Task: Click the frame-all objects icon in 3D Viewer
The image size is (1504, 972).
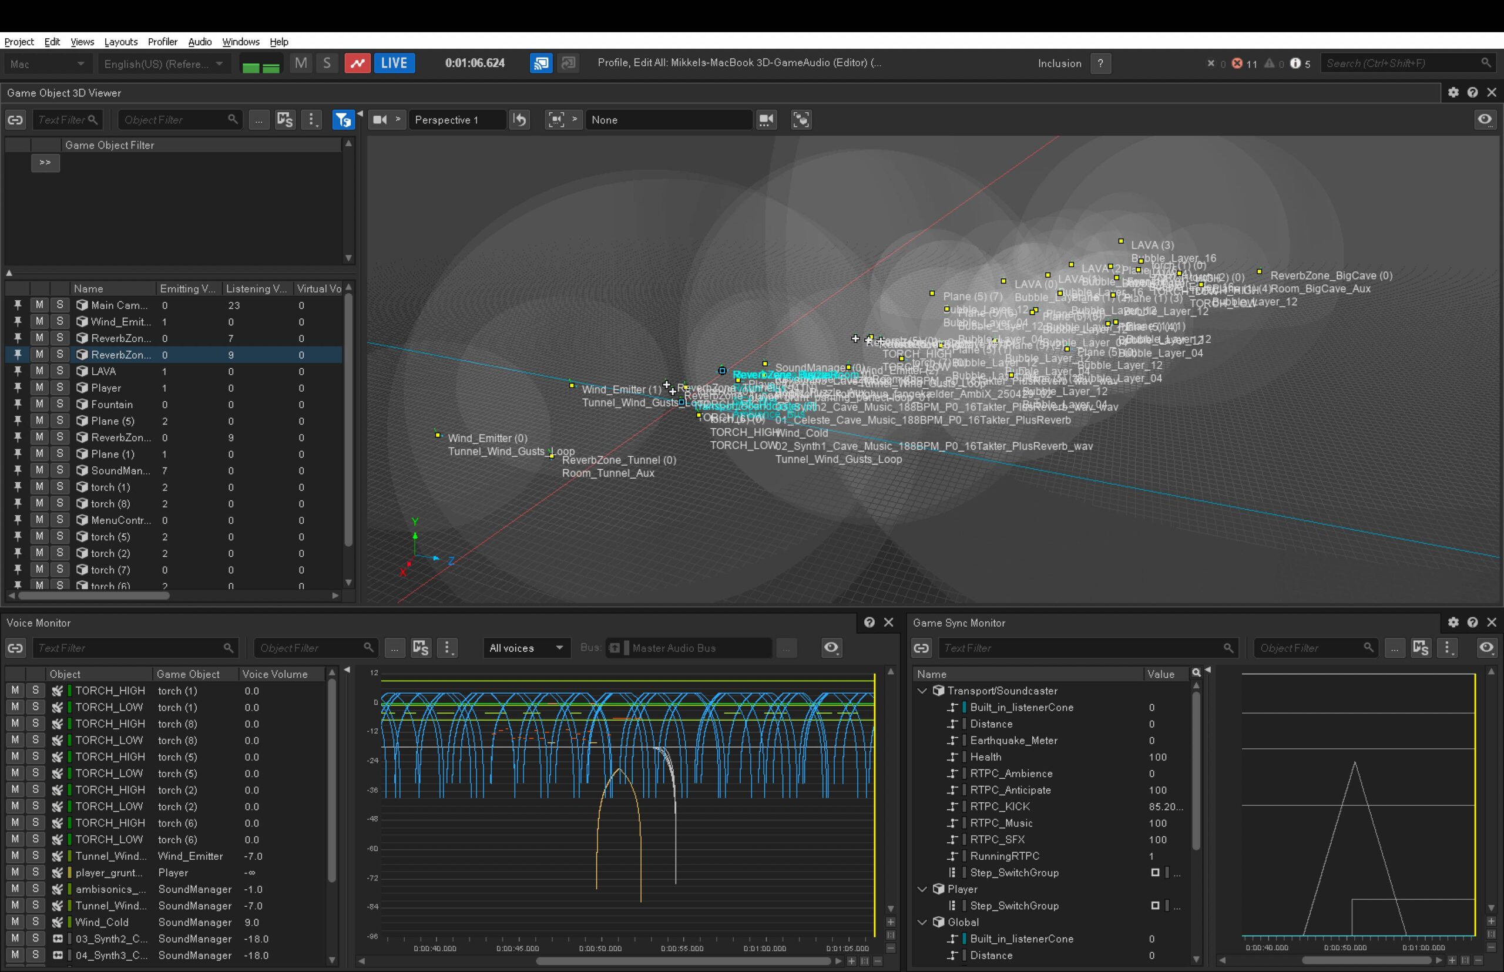Action: (801, 120)
